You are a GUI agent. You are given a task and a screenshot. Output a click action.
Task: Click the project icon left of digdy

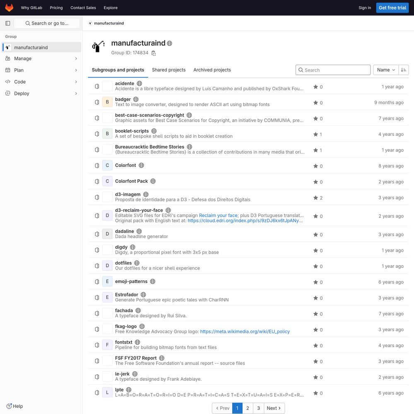click(x=97, y=250)
